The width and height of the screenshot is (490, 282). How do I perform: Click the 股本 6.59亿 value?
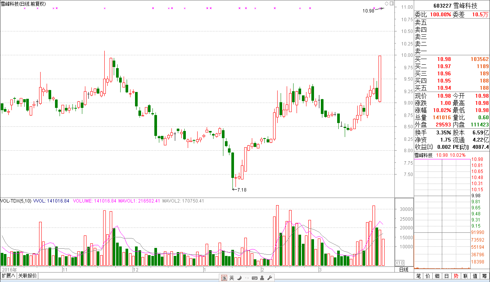(481, 132)
